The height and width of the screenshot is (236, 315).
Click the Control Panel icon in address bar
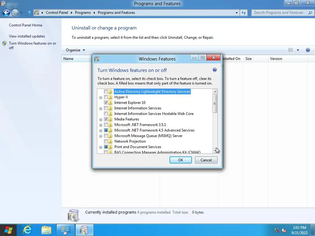(x=37, y=13)
